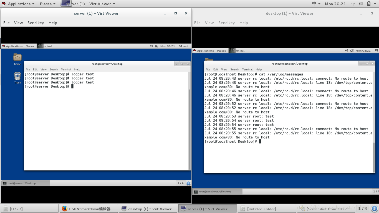
Task: Click volume icon in desktop guest panel
Action: (346, 50)
